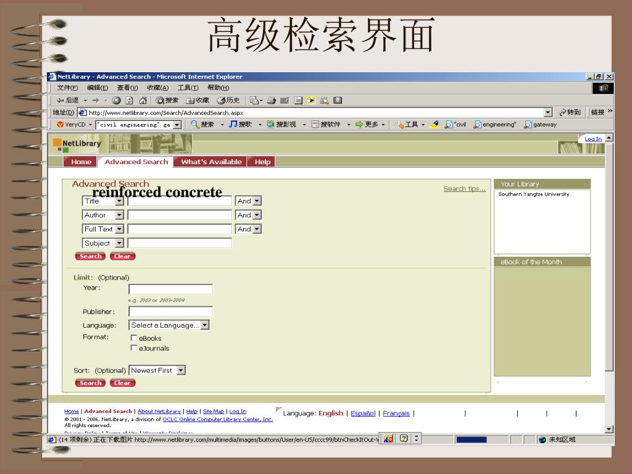This screenshot has width=632, height=474.
Task: Click the highlighter icon on VeryCD bar
Action: coord(434,125)
